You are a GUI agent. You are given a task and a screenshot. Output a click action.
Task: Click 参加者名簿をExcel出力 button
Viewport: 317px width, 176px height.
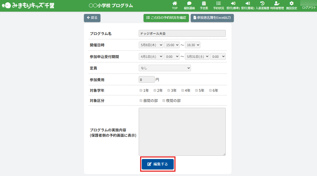click(x=212, y=18)
